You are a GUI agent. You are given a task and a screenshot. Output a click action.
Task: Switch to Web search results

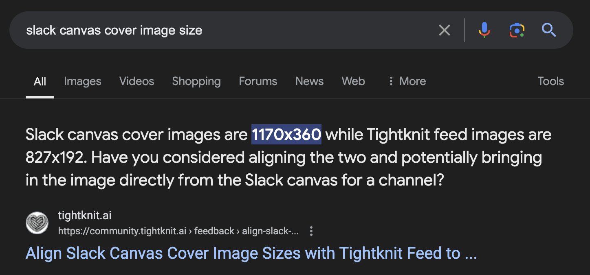353,81
